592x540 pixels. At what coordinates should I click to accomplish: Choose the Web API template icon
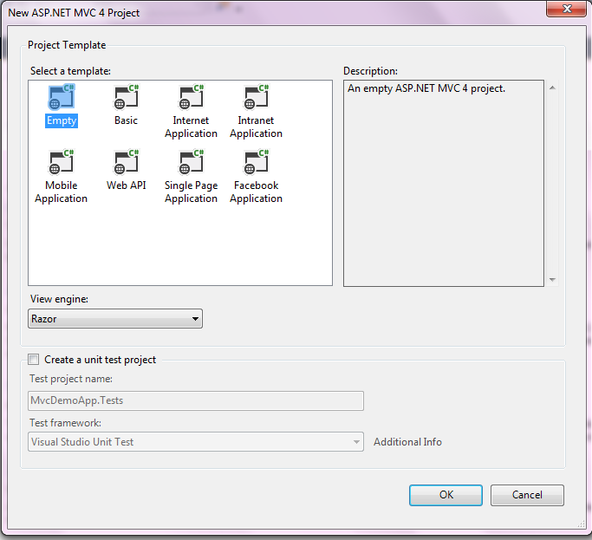coord(127,163)
